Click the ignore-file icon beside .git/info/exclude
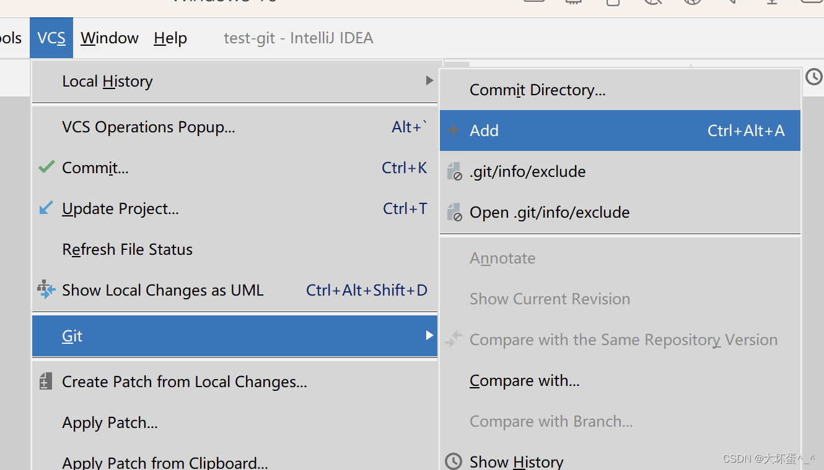 click(x=455, y=171)
